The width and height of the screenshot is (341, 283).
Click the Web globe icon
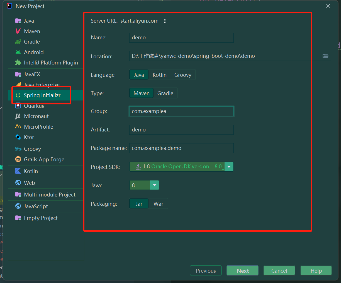18,183
